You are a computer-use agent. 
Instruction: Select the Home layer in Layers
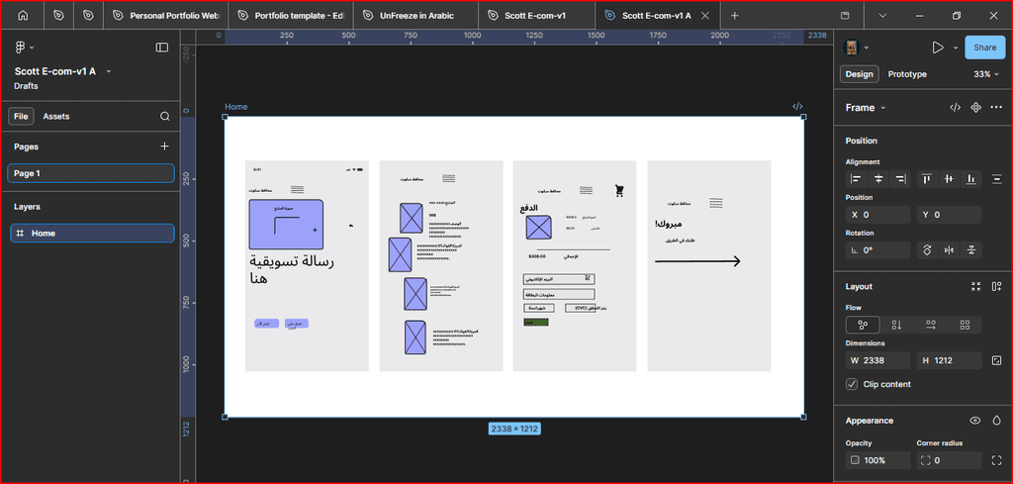[92, 234]
